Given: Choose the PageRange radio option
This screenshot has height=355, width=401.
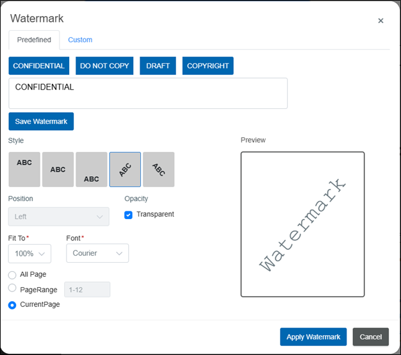Looking at the screenshot, I should (12, 289).
